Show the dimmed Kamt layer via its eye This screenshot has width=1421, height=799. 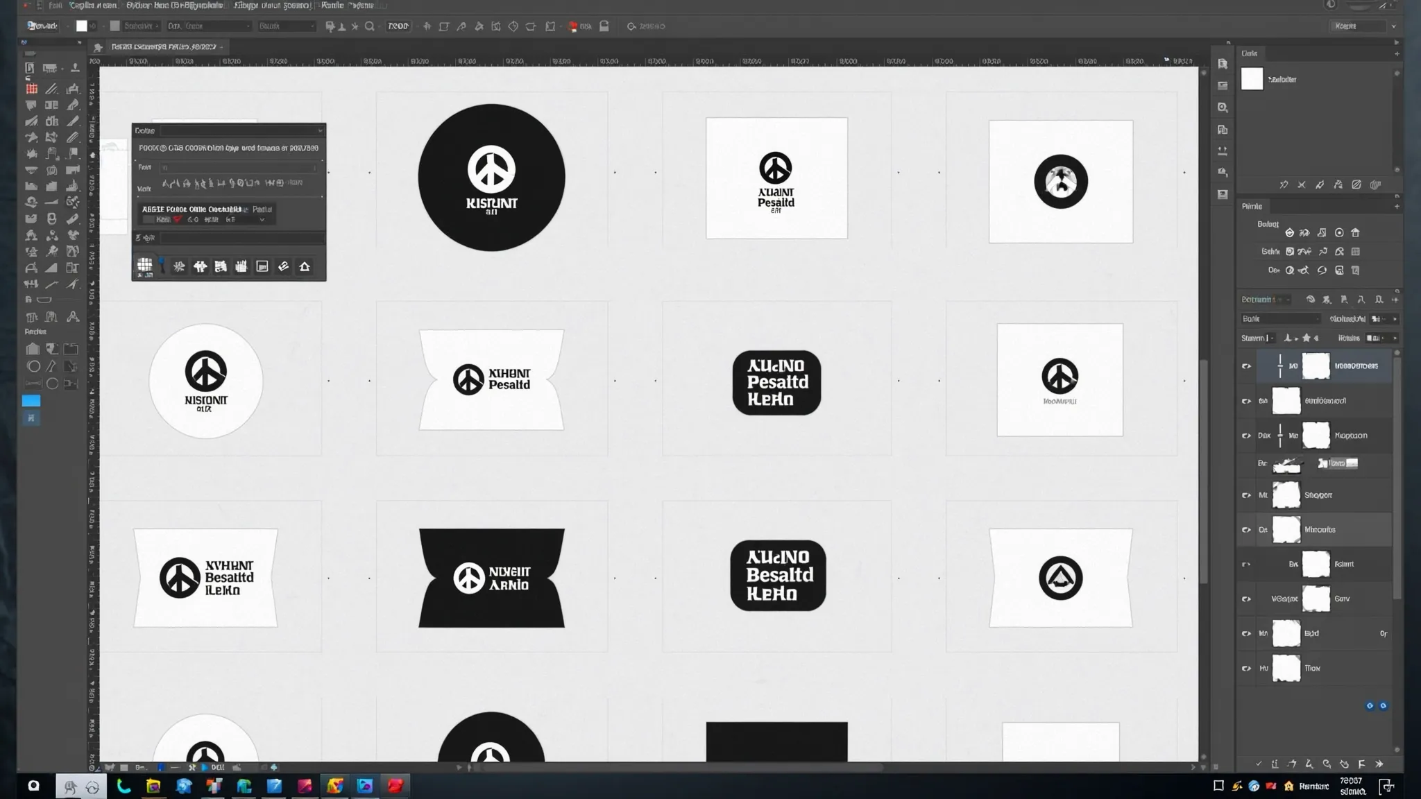point(1246,565)
